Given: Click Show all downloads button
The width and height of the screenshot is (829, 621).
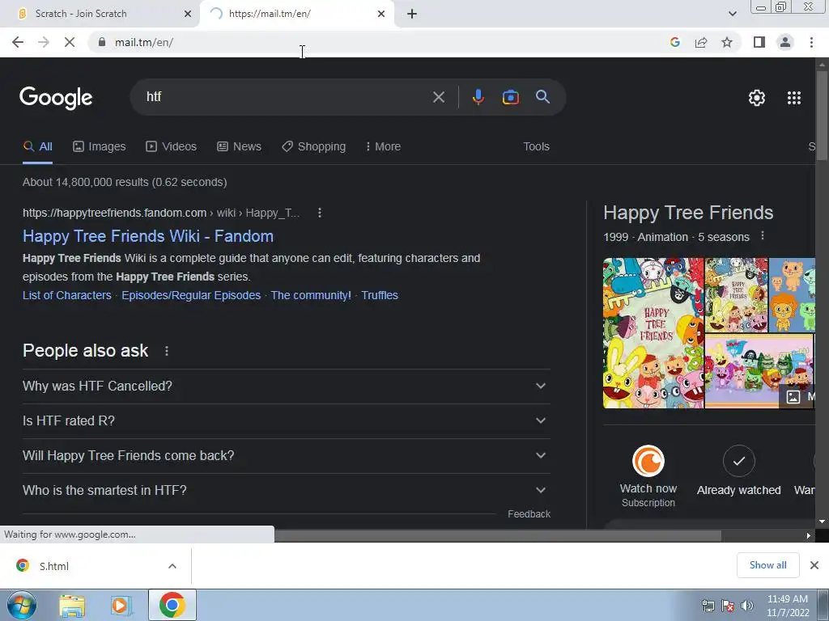Looking at the screenshot, I should tap(767, 565).
